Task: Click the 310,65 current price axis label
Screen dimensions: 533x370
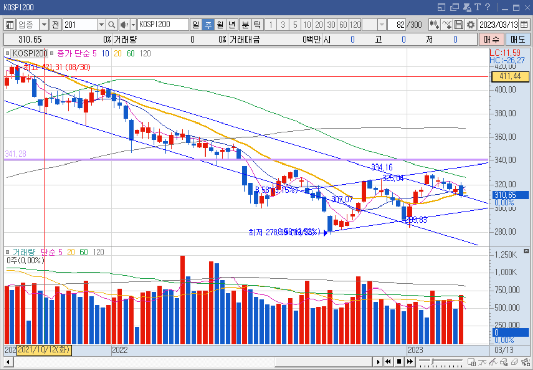Action: coord(510,195)
